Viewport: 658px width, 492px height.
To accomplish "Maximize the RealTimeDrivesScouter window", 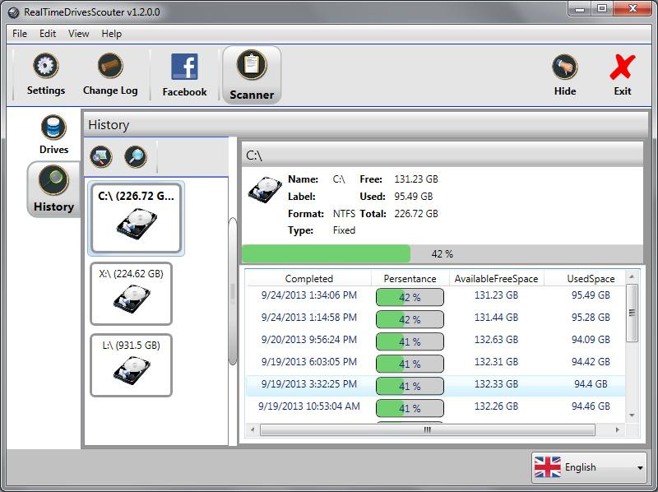I will (x=602, y=9).
